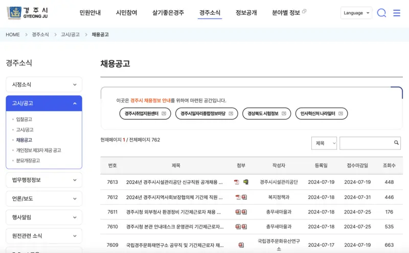Screen dimensions: 409x253
Task: Open 채용공고 in the sidebar submenu
Action: click(x=24, y=140)
